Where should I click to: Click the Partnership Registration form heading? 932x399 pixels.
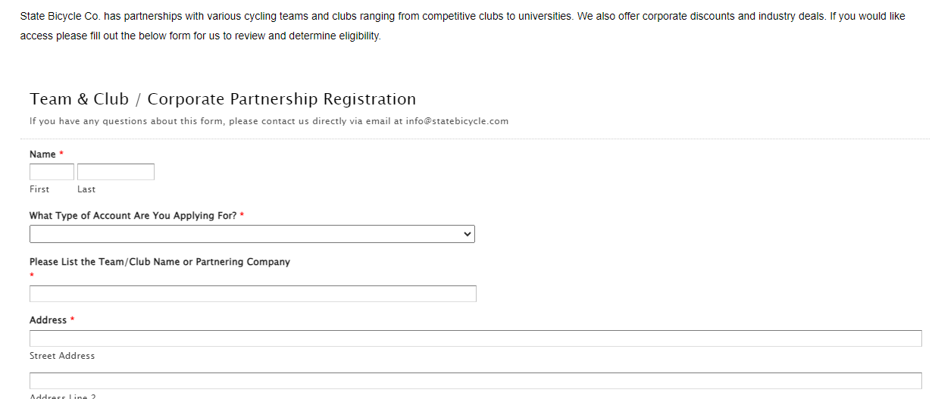pyautogui.click(x=223, y=99)
